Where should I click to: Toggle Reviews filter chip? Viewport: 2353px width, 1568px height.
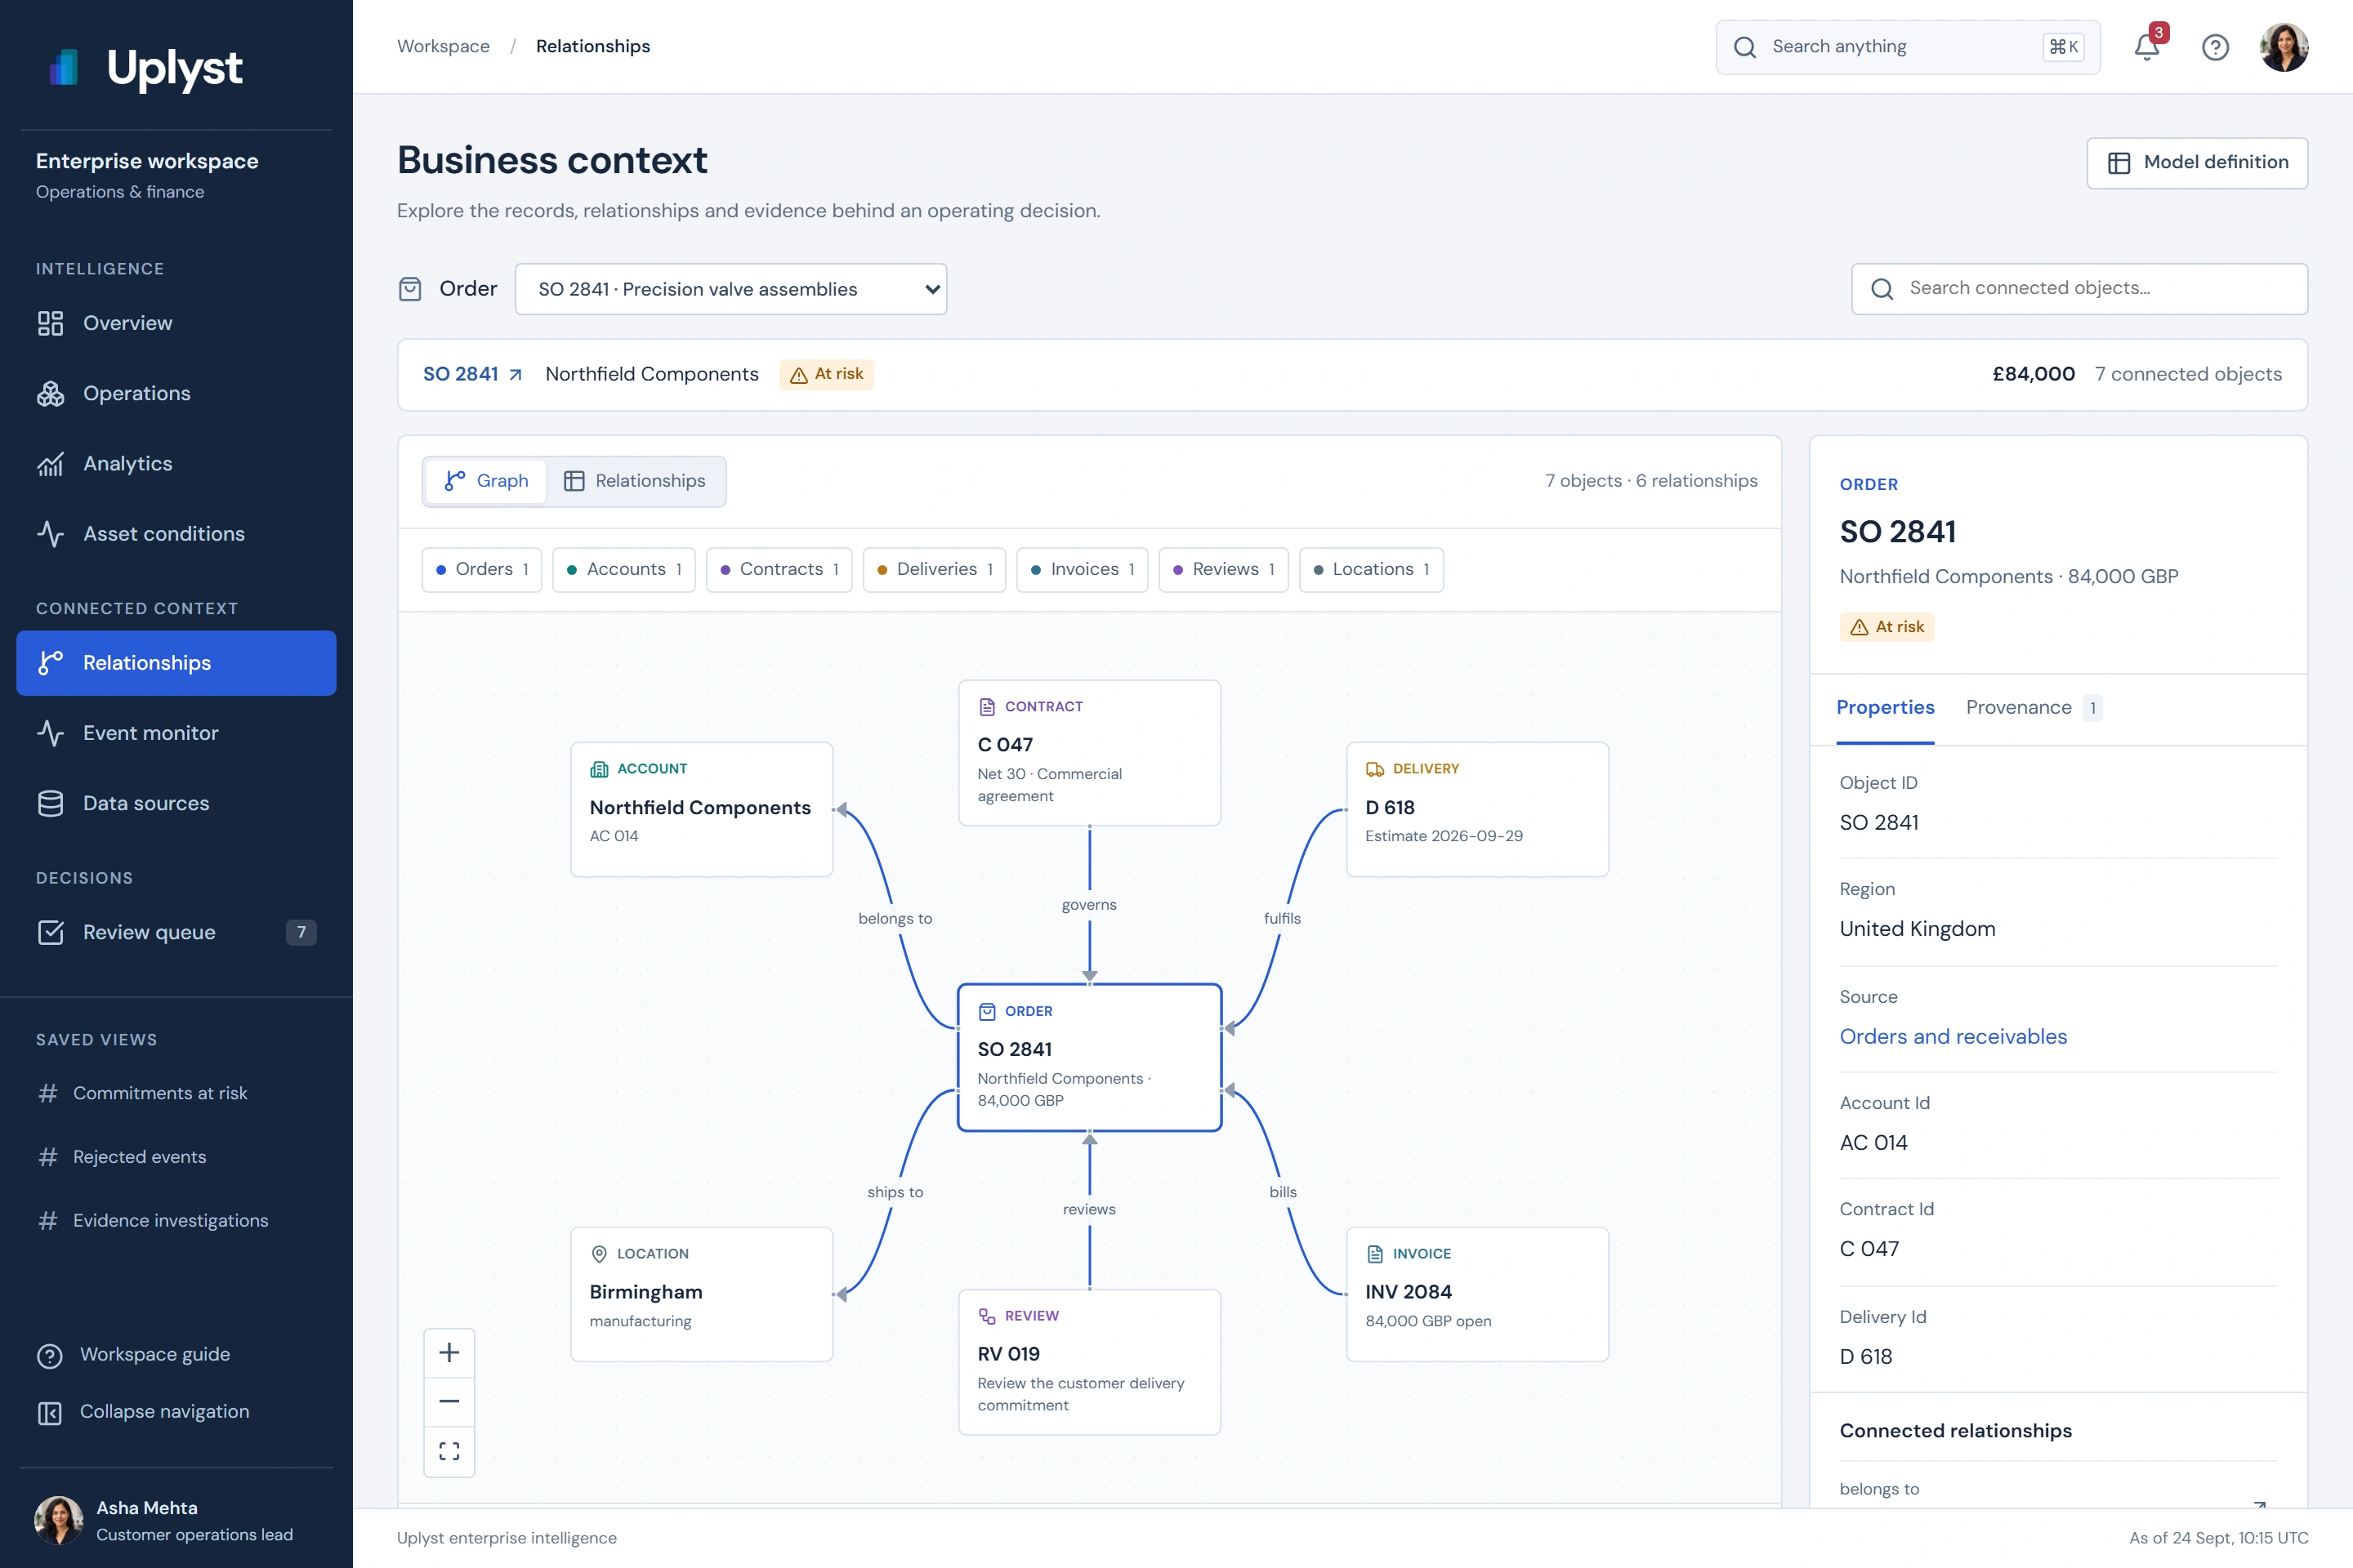click(x=1224, y=570)
